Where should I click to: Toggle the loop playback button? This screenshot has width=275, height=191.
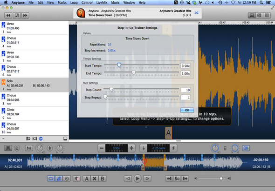coord(51,178)
